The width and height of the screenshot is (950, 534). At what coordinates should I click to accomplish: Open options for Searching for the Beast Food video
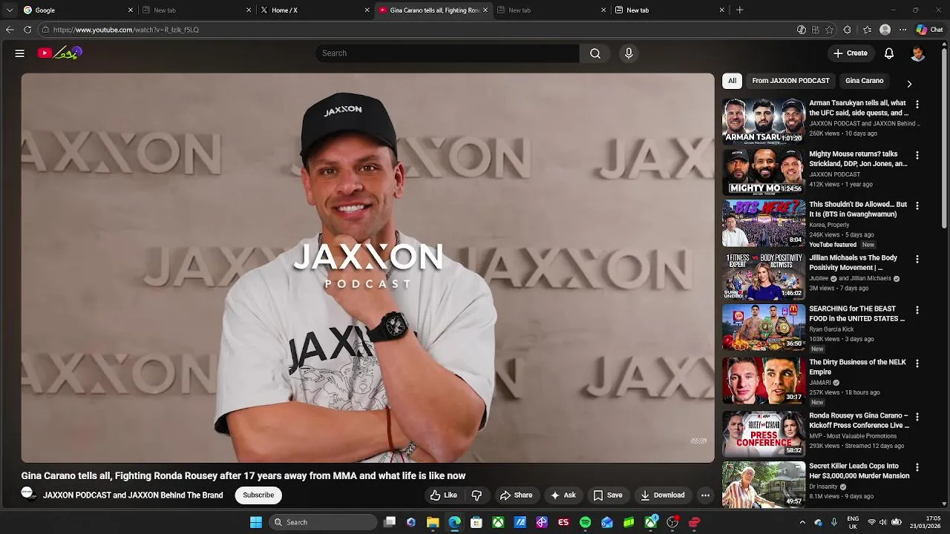tap(917, 310)
